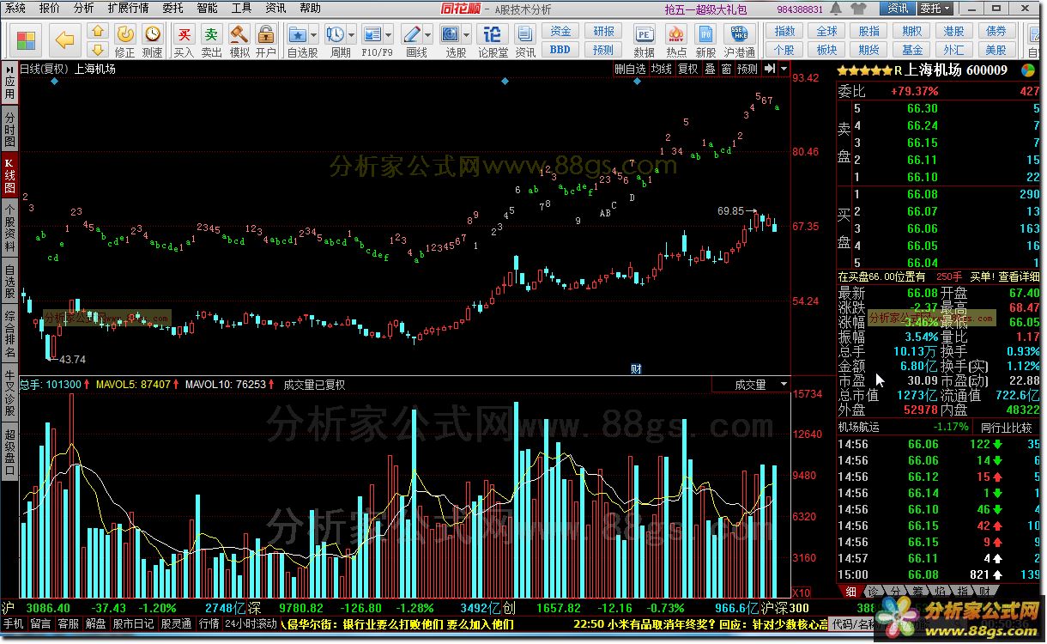Open the 沪港通 SSE HKE icon
Viewport: 1047px width, 644px height.
click(x=739, y=34)
